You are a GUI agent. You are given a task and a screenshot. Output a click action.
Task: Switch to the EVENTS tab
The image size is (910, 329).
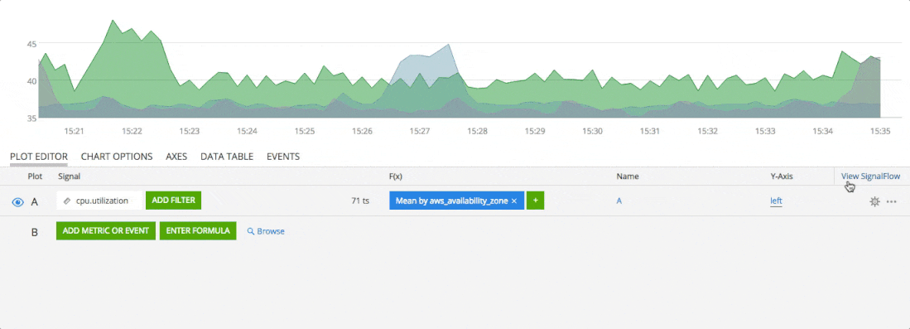[283, 157]
